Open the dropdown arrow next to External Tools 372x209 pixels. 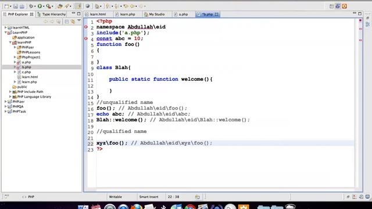point(52,6)
